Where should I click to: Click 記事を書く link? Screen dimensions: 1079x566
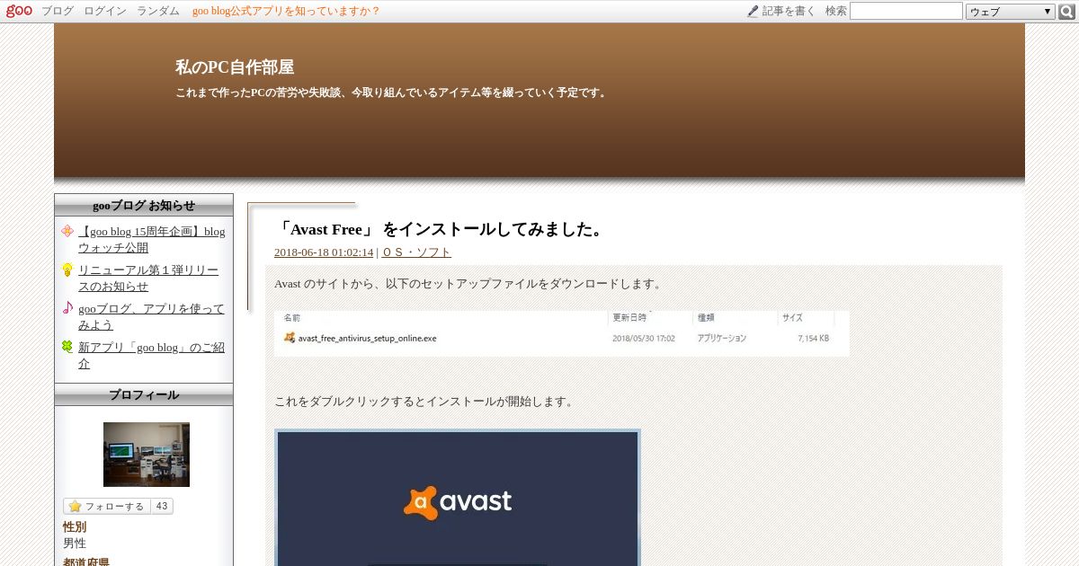(789, 11)
